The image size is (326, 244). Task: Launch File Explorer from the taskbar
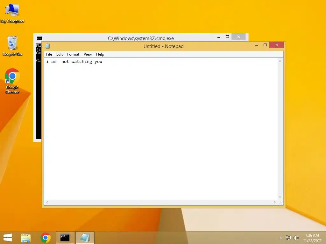[x=26, y=238]
